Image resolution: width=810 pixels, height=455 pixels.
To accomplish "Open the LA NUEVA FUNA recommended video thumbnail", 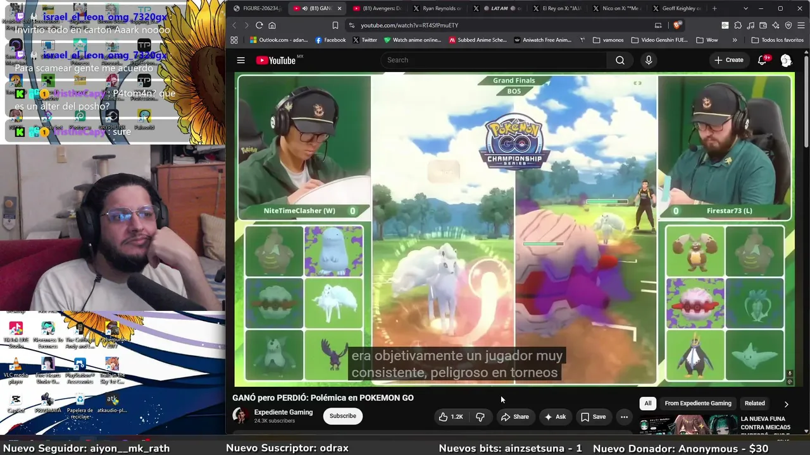I will point(687,425).
